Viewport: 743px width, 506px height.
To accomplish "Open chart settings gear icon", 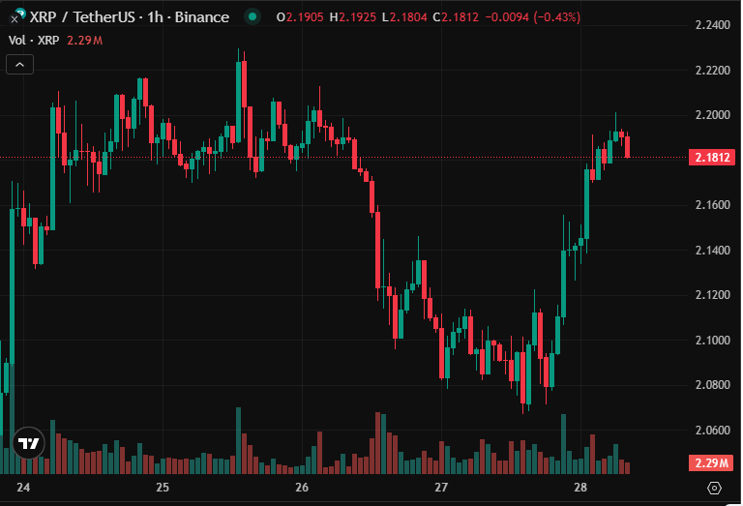I will 714,488.
